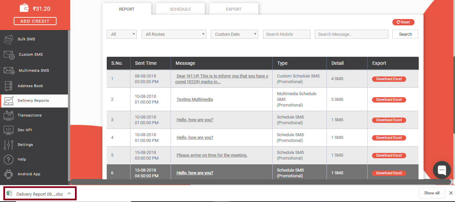
Task: Open the Help question mark icon
Action: pyautogui.click(x=8, y=159)
